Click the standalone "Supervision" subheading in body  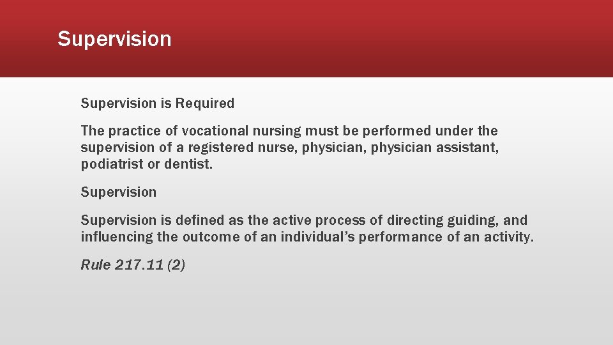119,192
